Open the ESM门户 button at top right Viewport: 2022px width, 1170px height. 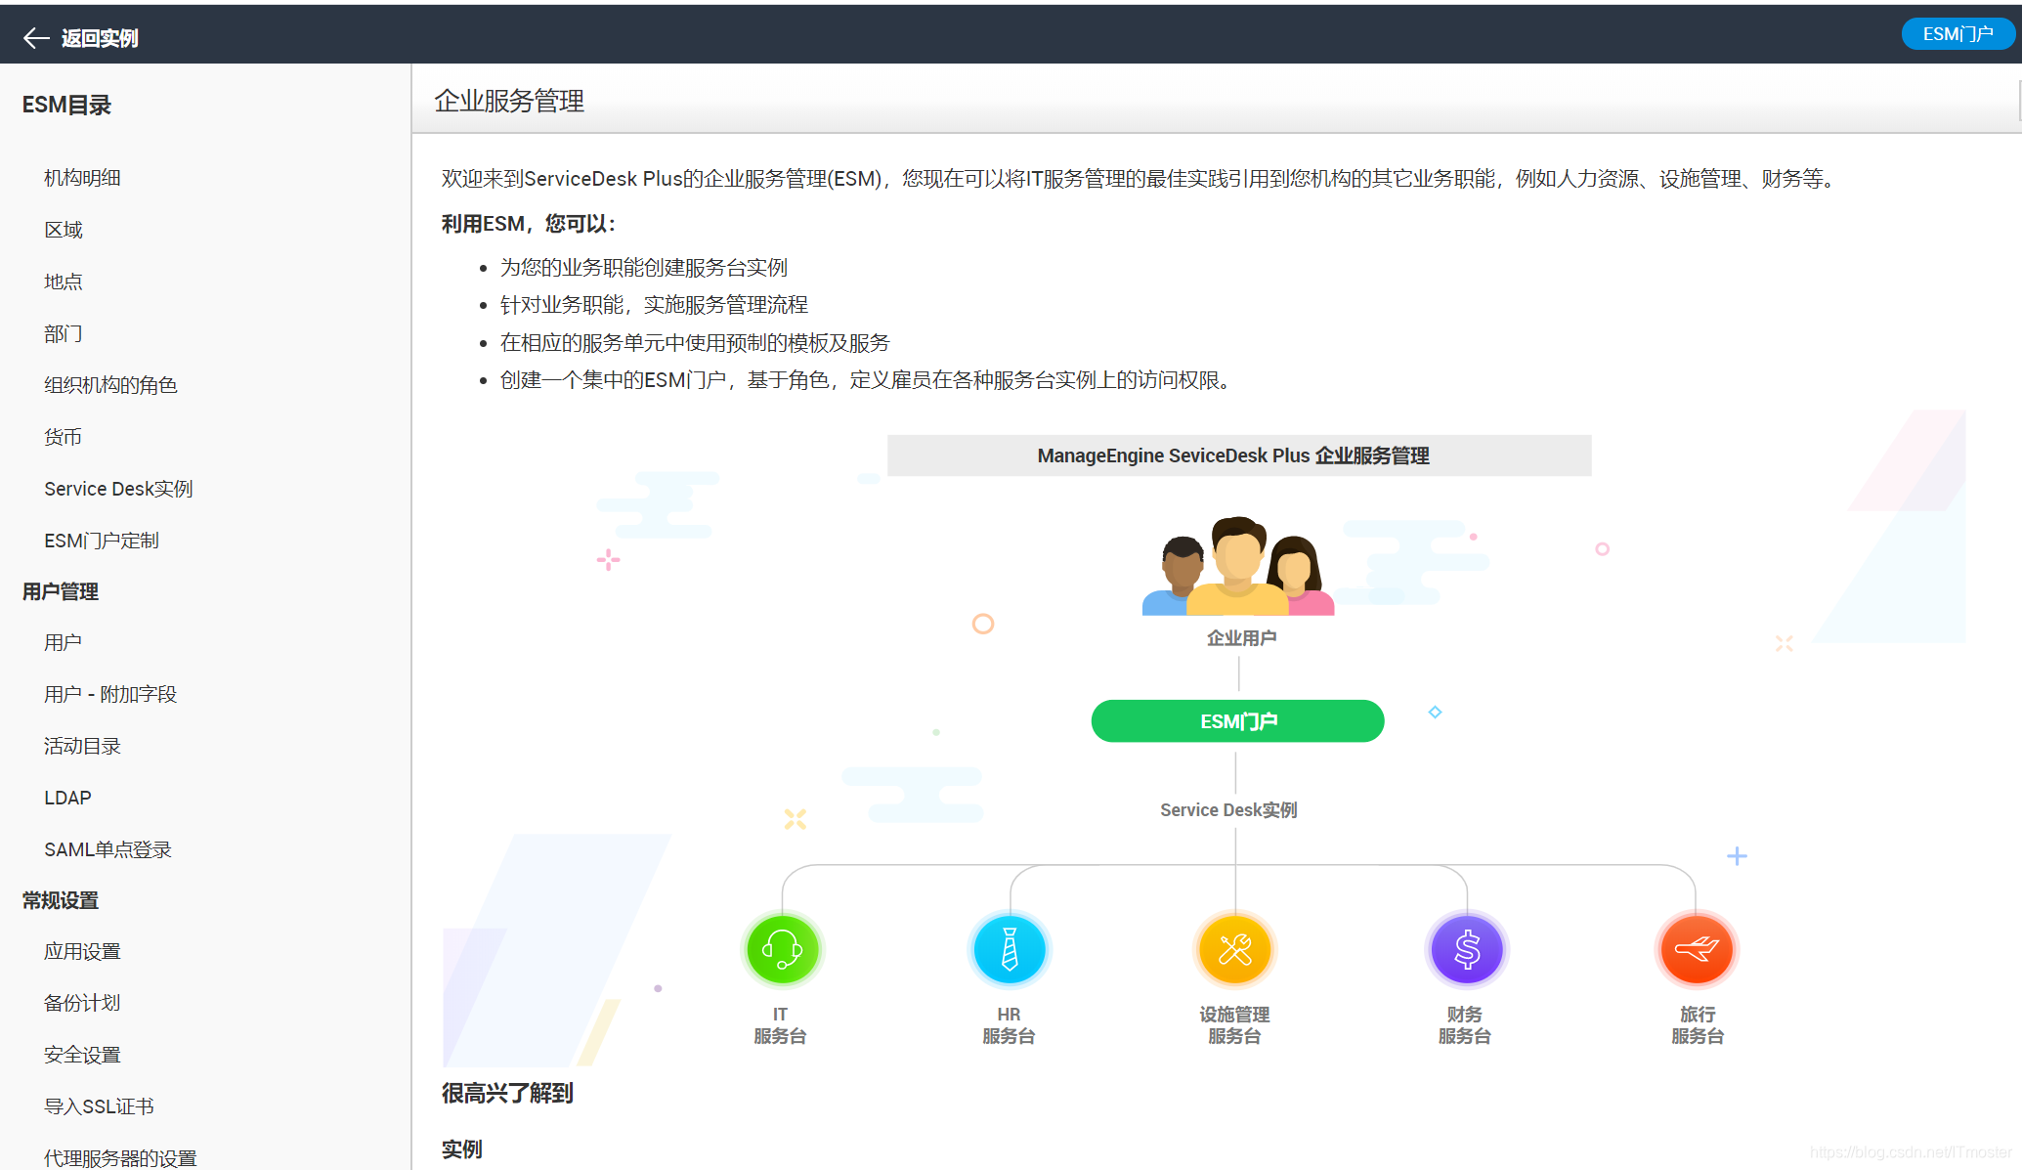(1957, 32)
